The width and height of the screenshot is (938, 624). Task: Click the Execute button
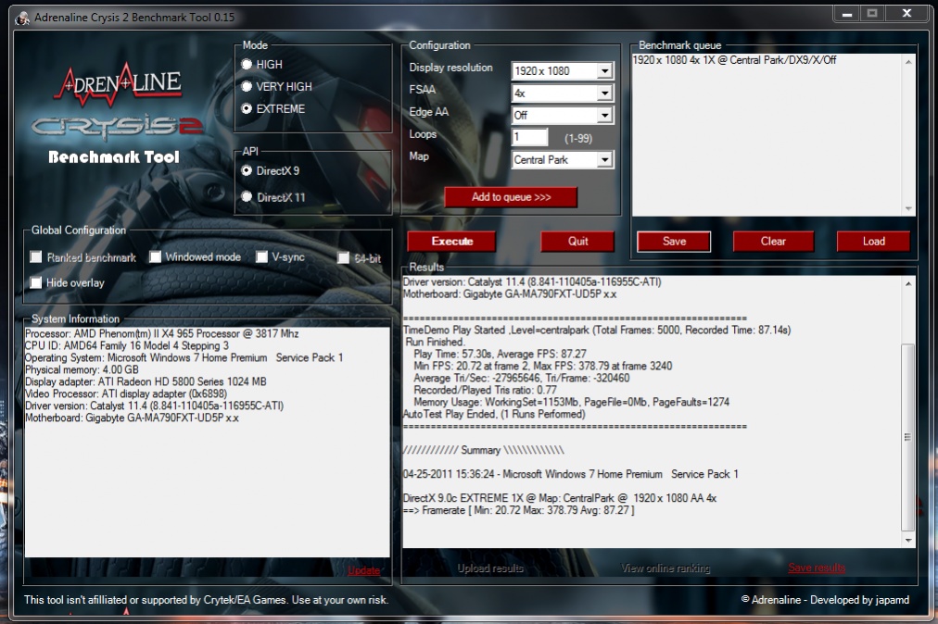(451, 242)
